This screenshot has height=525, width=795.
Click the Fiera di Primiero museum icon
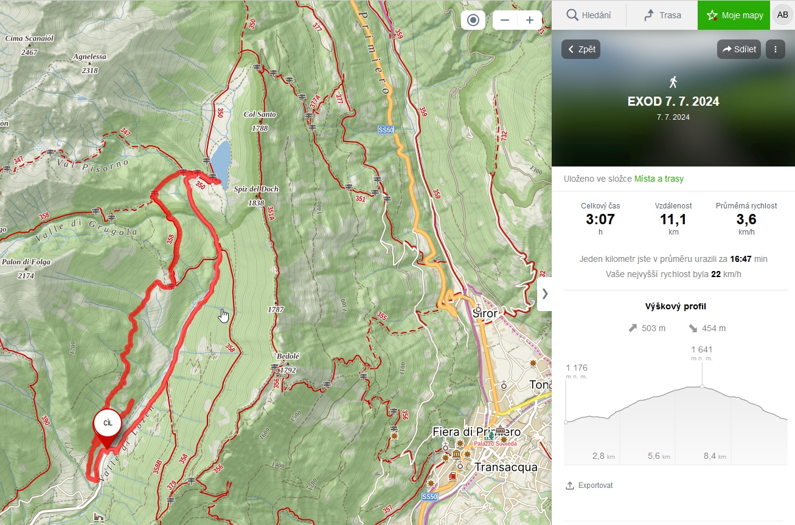click(456, 454)
